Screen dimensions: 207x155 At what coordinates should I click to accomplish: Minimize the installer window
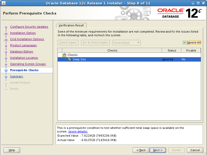tap(193, 3)
